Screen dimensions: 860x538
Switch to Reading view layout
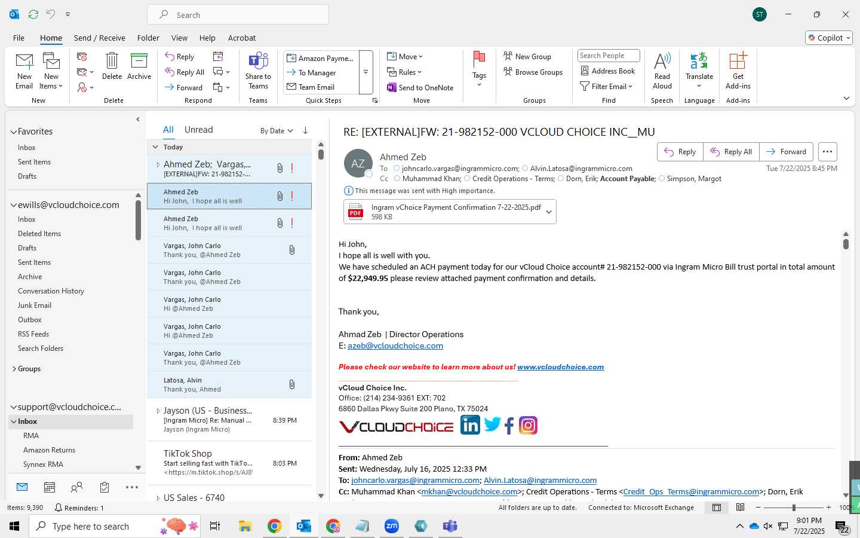740,508
